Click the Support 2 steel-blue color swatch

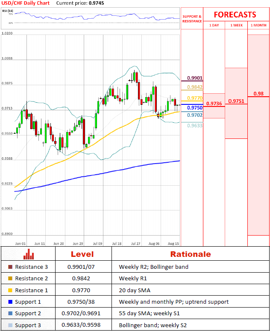10,314
